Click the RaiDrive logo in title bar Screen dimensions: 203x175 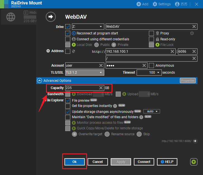4,4
